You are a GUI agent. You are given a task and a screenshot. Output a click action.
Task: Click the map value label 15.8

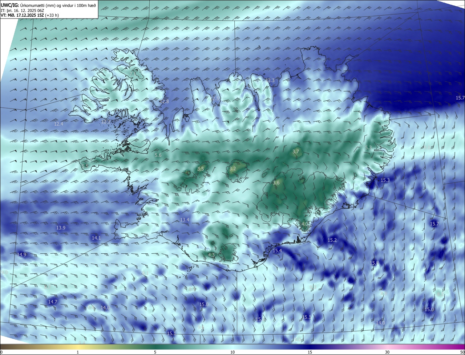[x=375, y=263]
